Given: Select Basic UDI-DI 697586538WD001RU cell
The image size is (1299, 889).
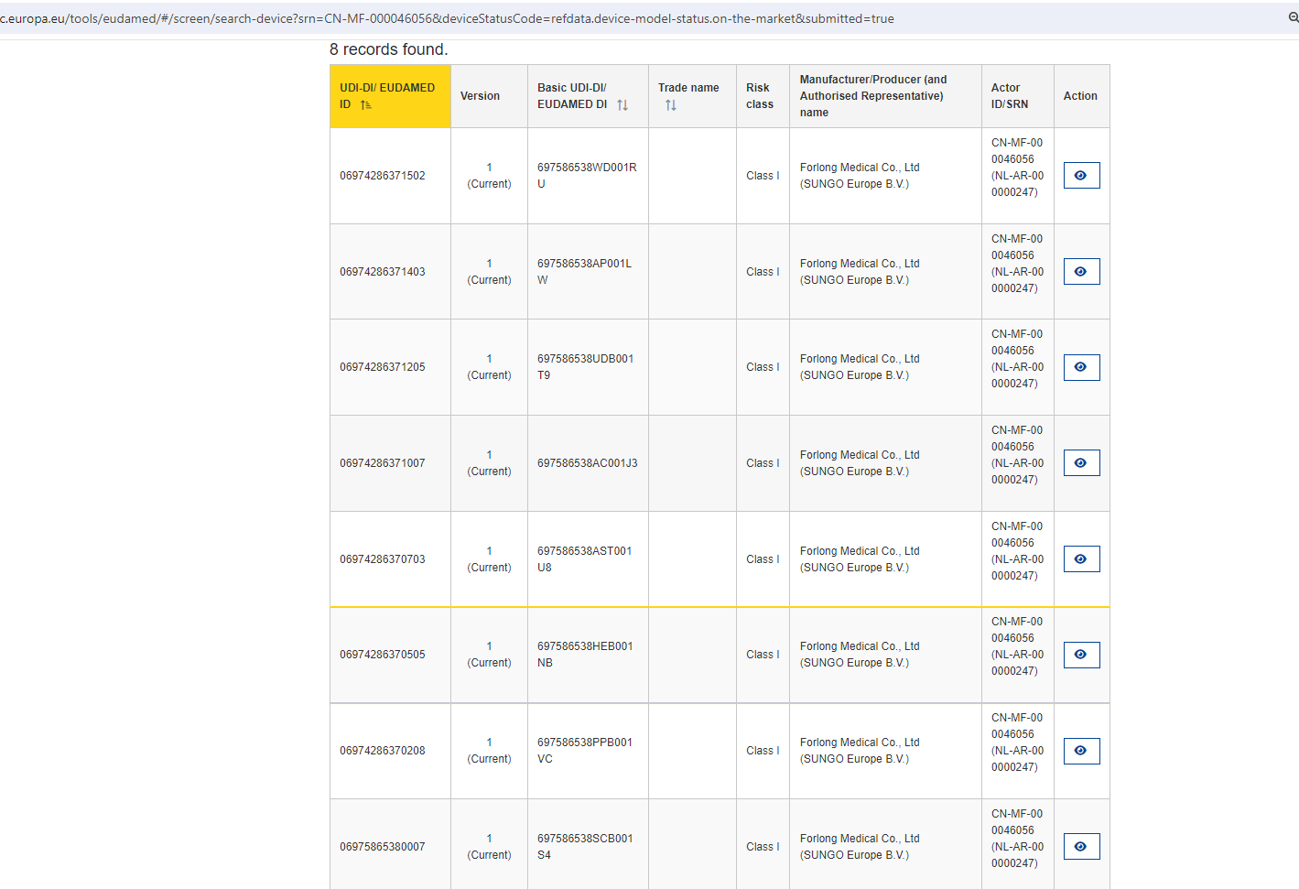Looking at the screenshot, I should click(587, 176).
